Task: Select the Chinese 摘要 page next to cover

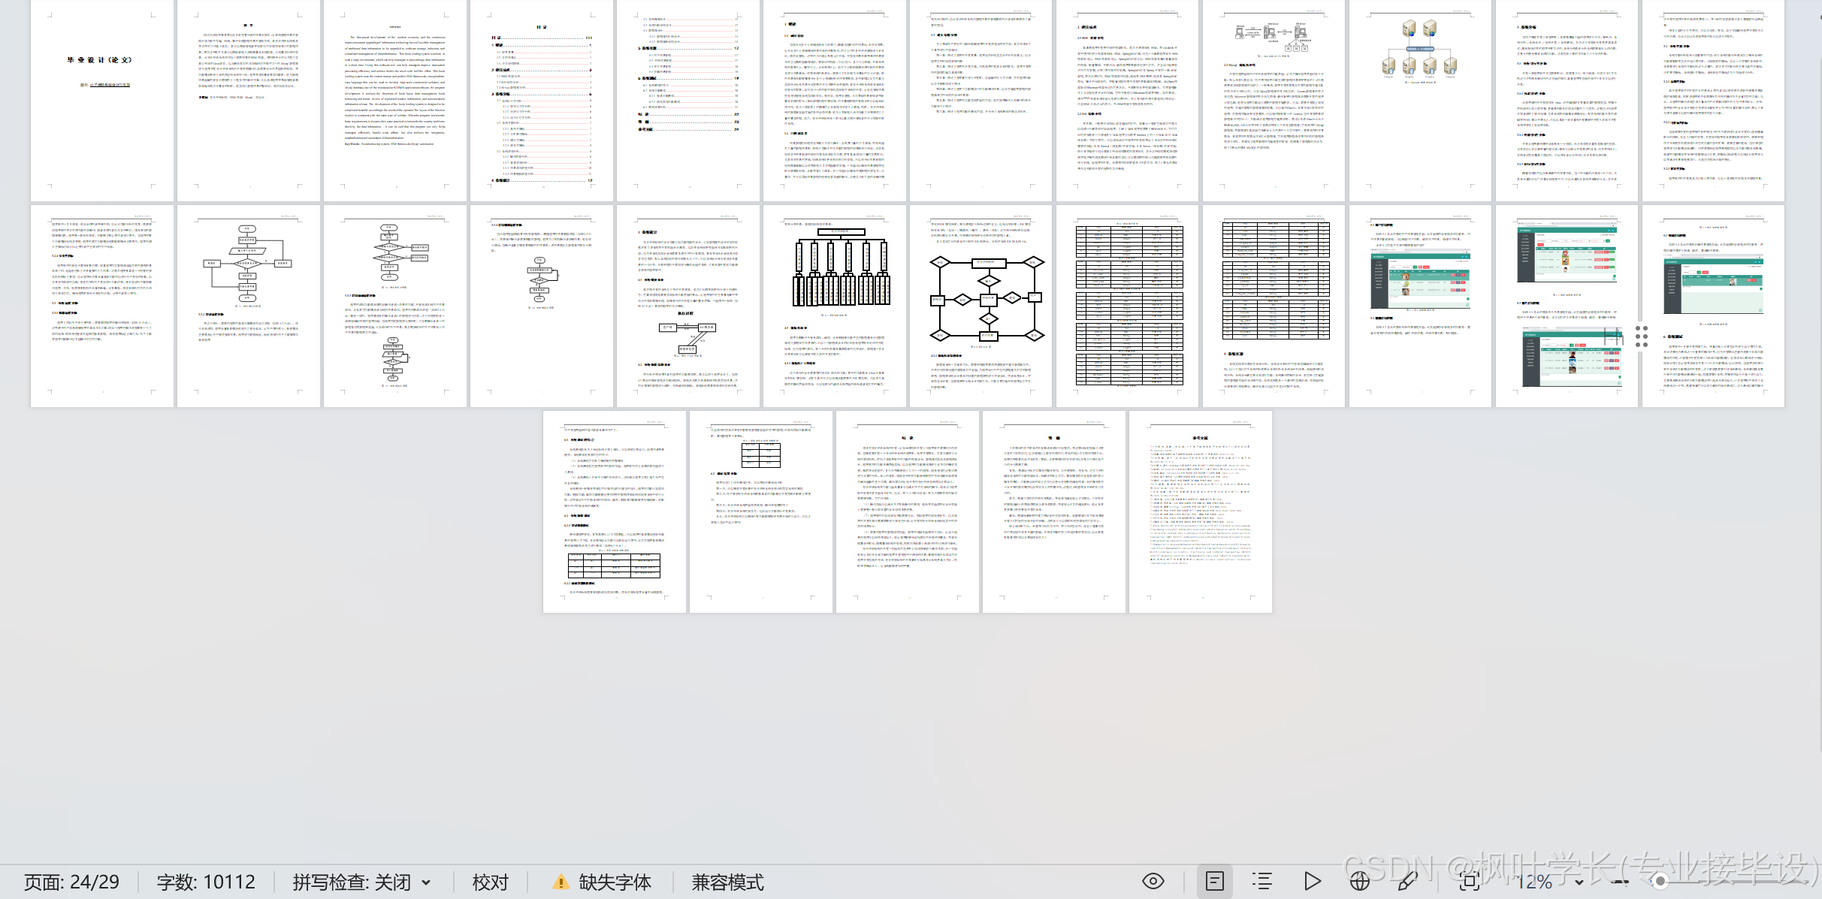Action: tap(248, 100)
